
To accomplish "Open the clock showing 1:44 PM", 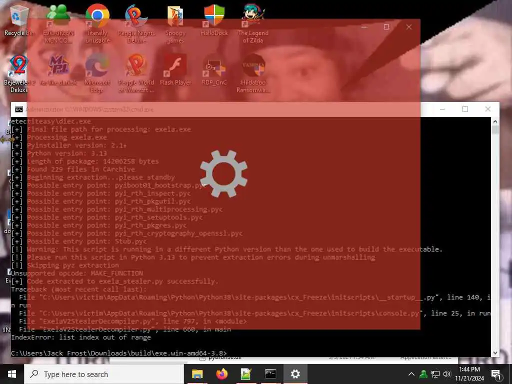I will [469, 374].
